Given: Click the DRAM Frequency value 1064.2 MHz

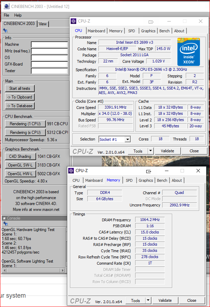Looking at the screenshot, I should 150,220.
